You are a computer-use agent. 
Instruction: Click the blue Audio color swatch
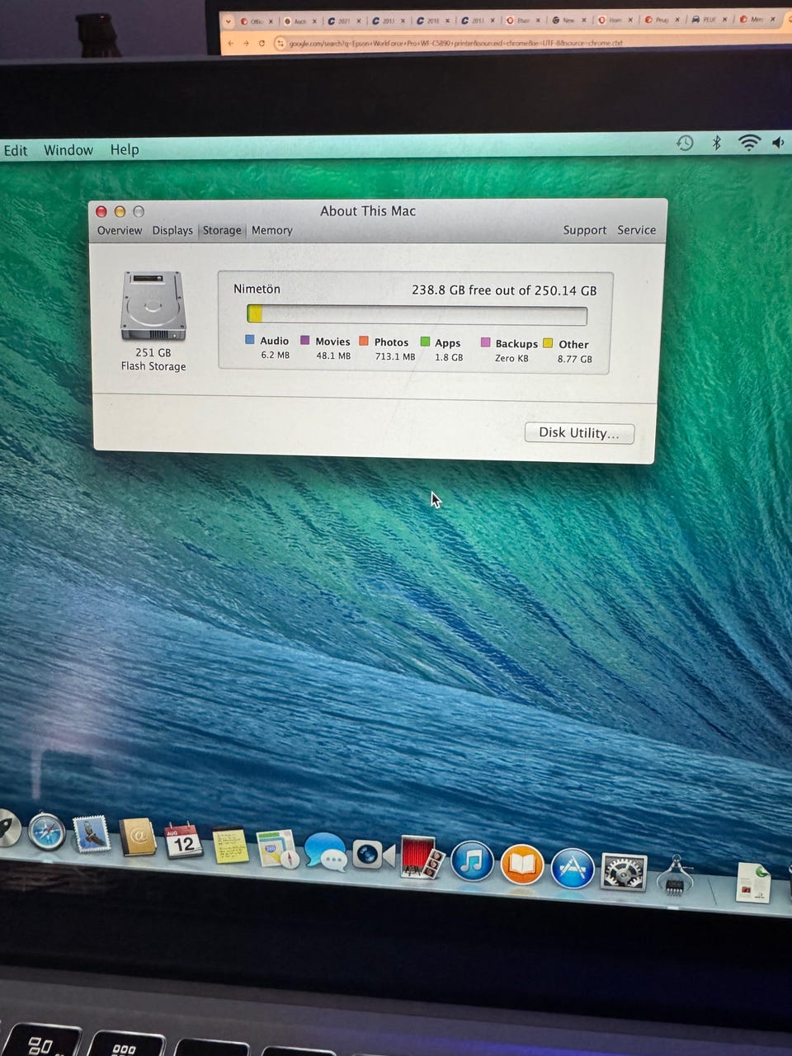250,339
